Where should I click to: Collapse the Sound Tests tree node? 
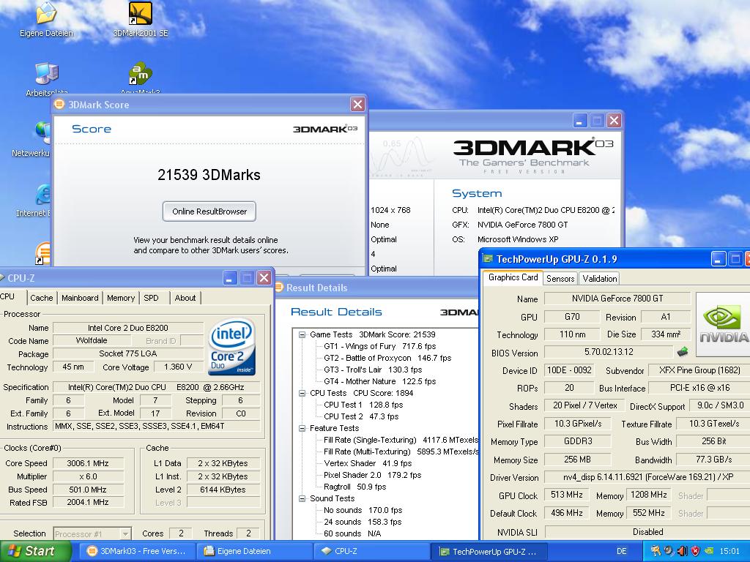pos(302,498)
